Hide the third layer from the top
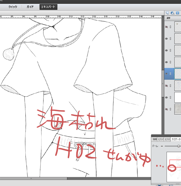Image resolution: width=181 pixels, height=186 pixels. (x=167, y=50)
